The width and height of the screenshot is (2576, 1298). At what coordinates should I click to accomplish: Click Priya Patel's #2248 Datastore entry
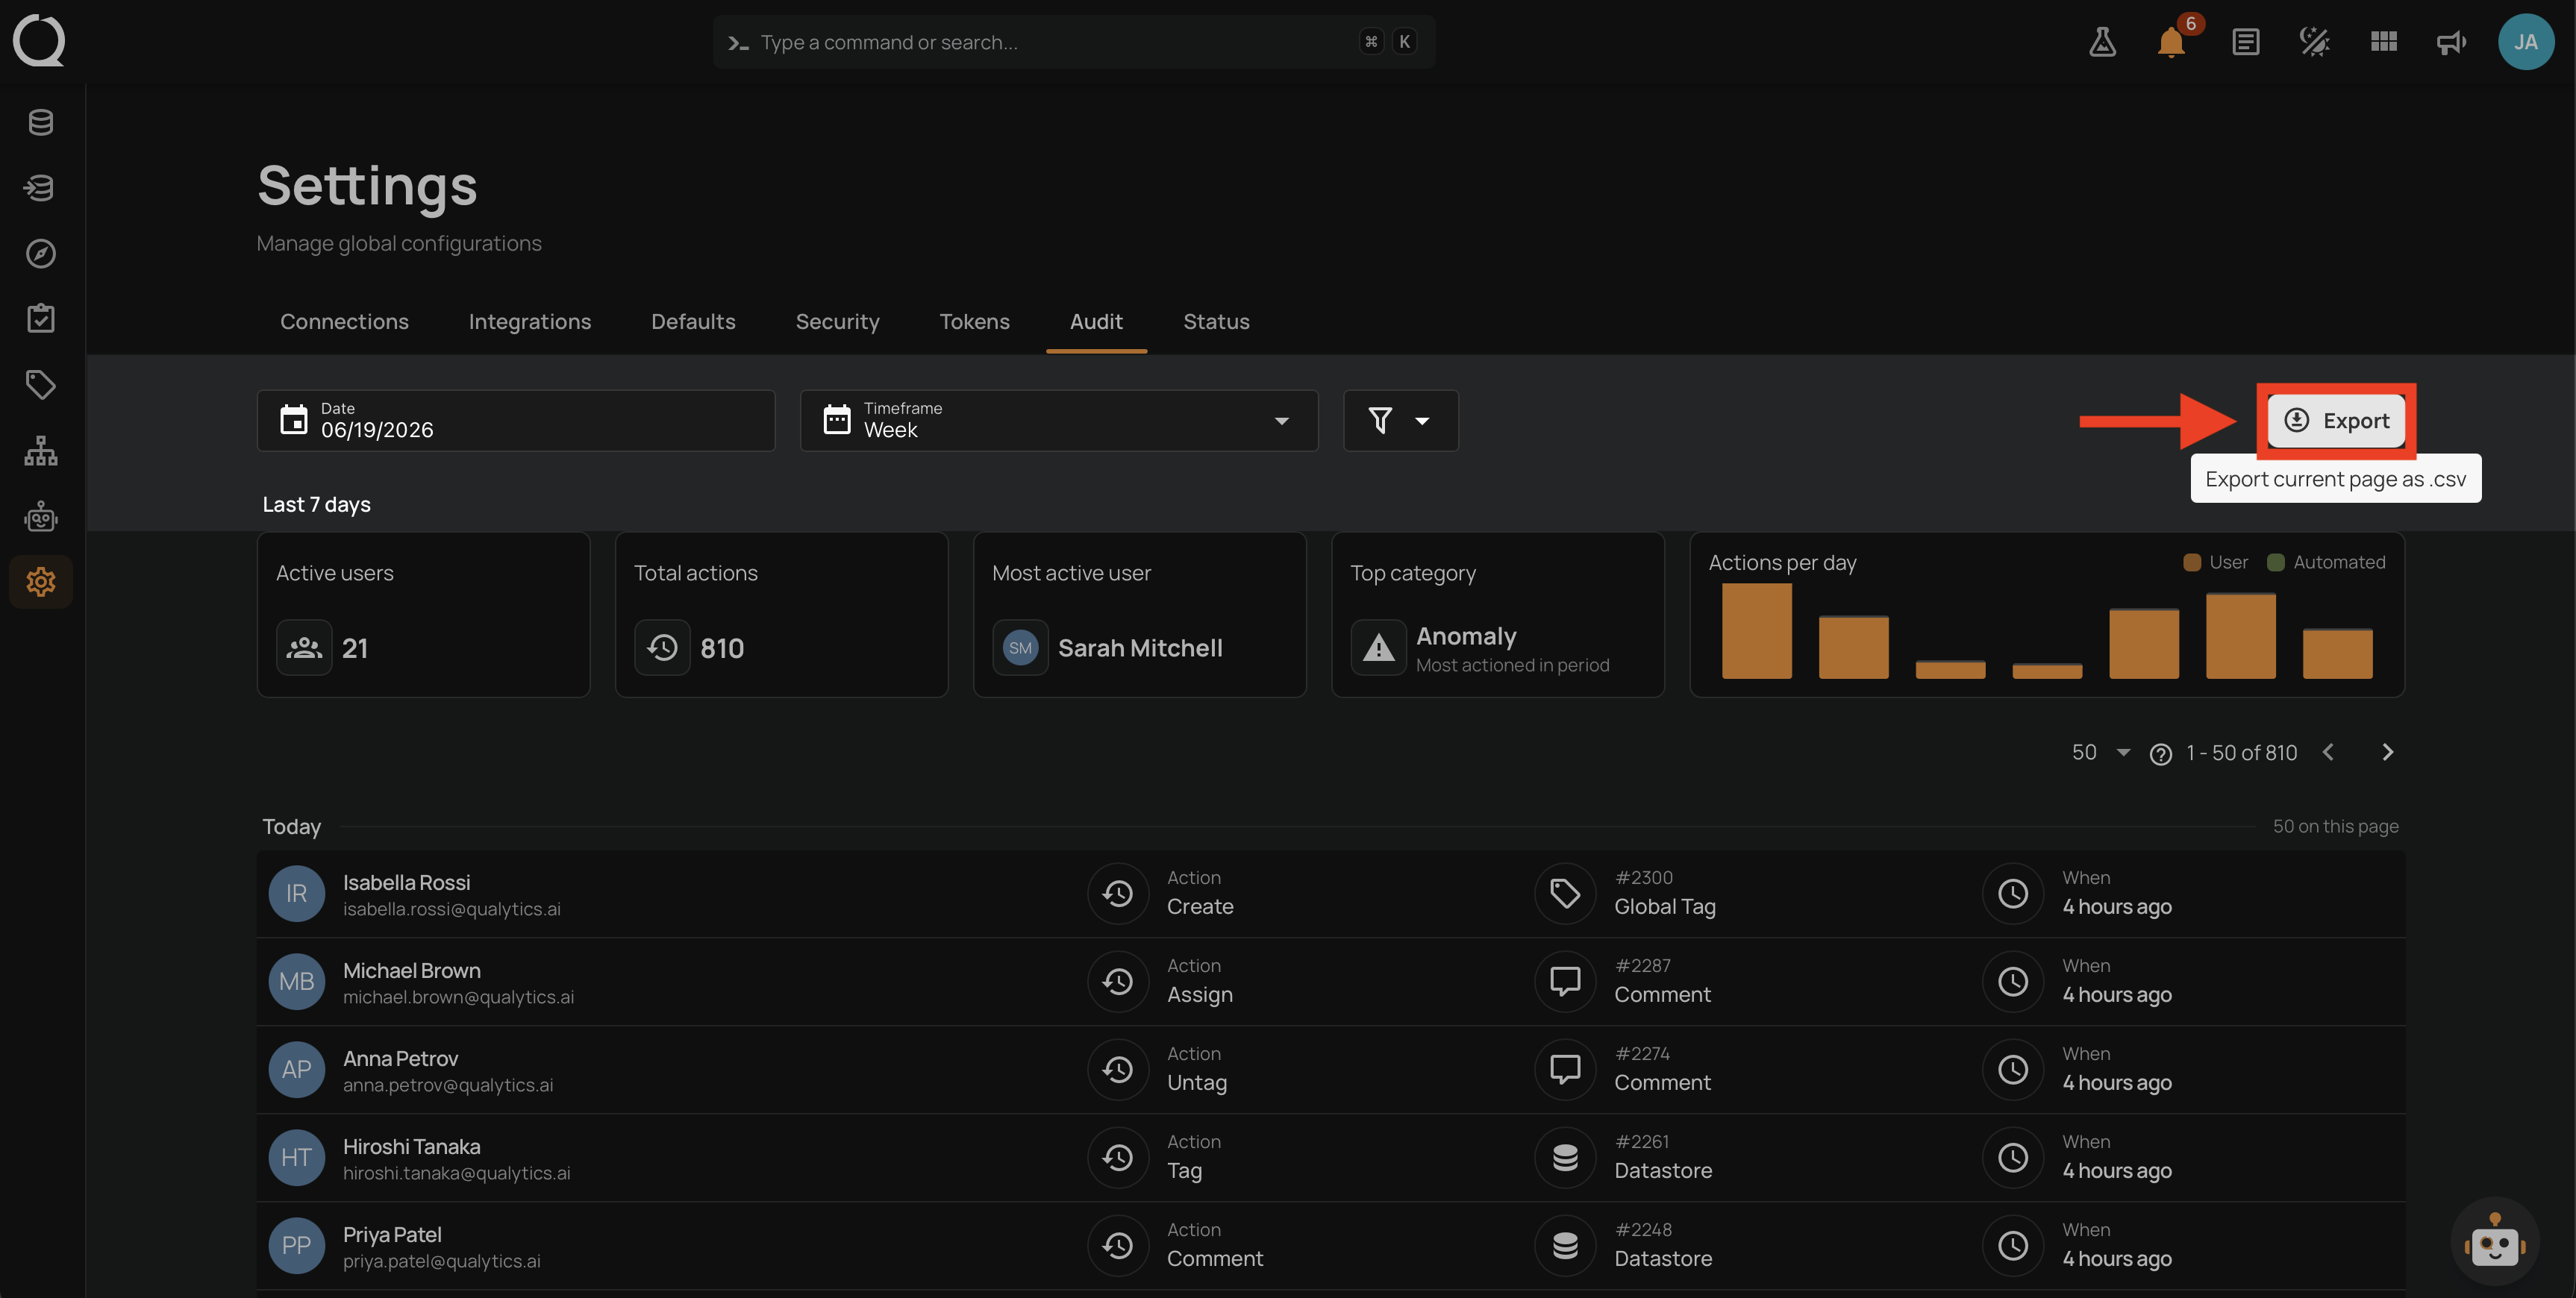coord(1663,1245)
